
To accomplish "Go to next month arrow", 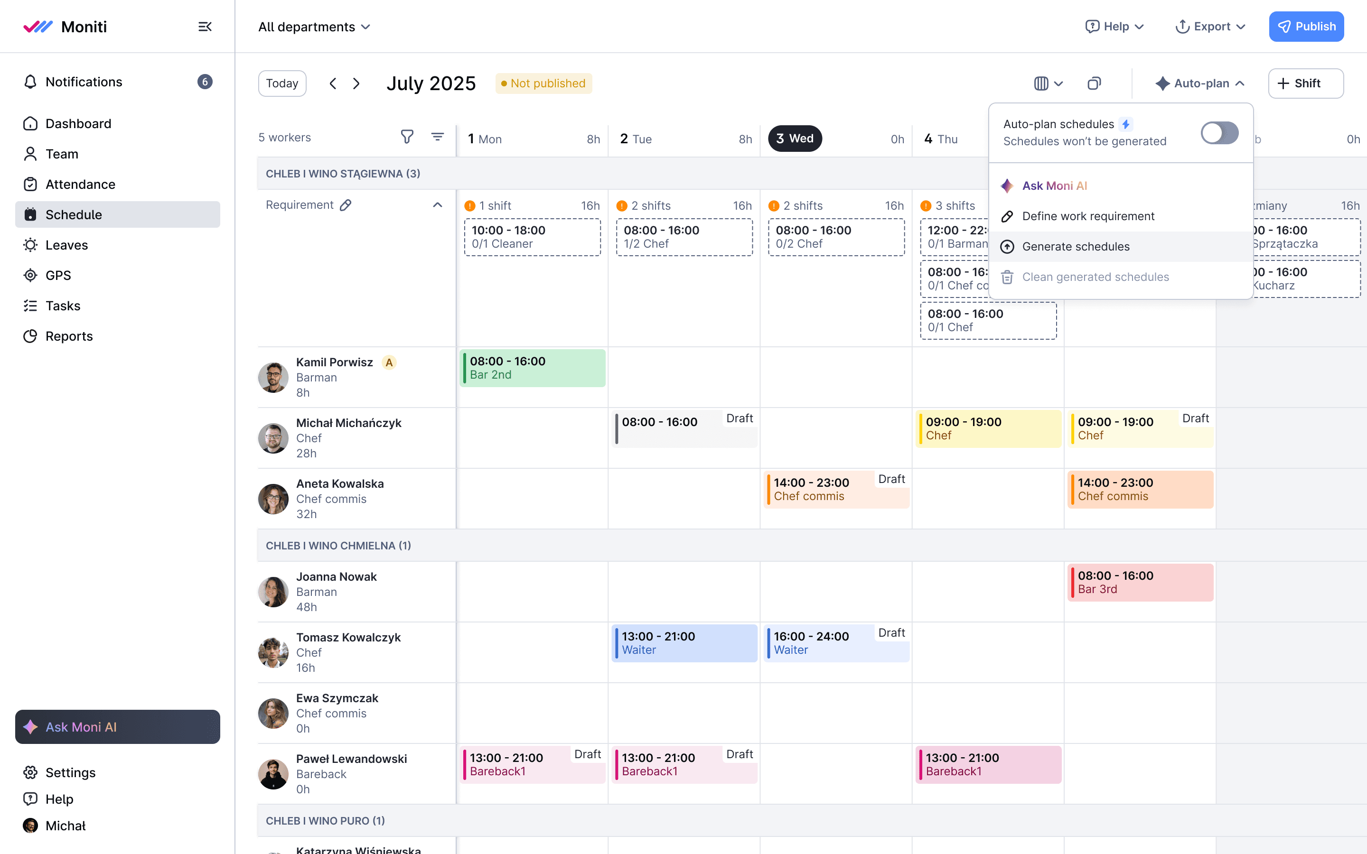I will [x=356, y=84].
